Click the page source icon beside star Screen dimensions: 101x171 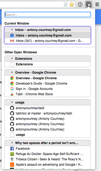[66, 5]
